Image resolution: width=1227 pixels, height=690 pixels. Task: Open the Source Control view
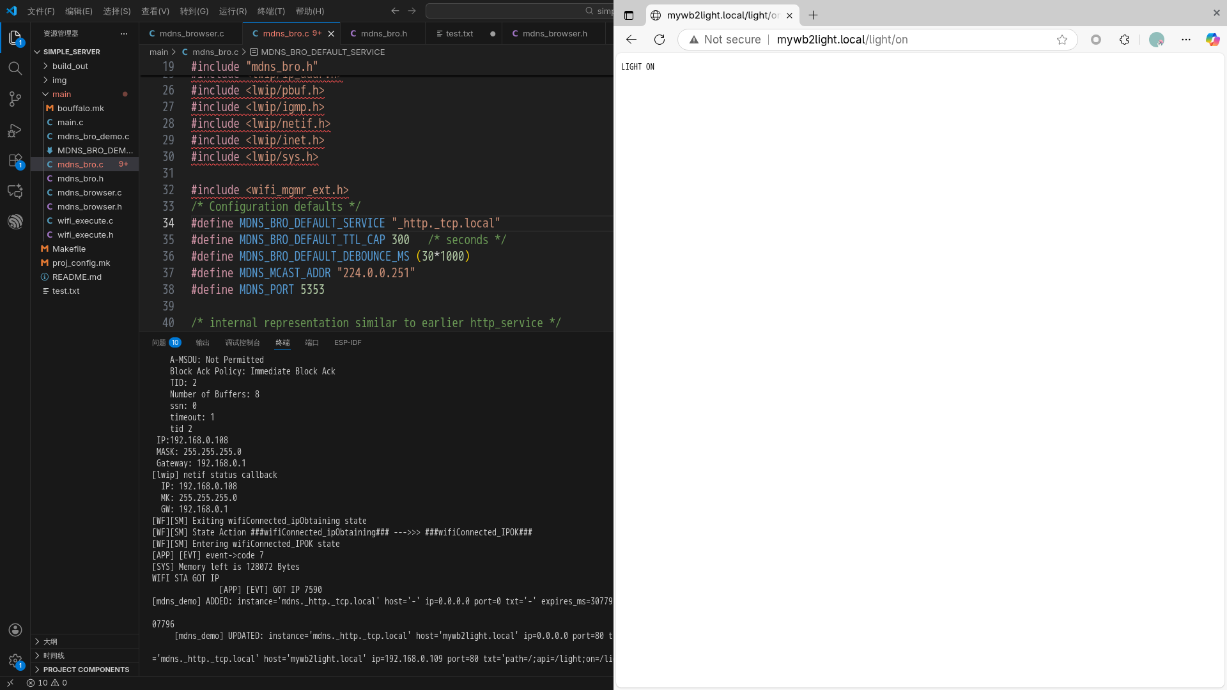point(15,99)
